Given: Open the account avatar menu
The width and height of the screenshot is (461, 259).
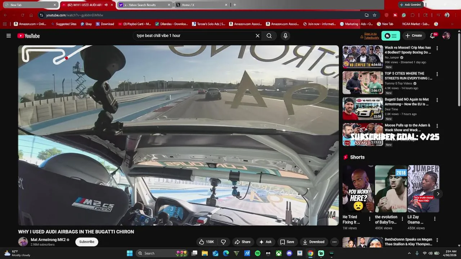Looking at the screenshot, I should click(x=446, y=36).
